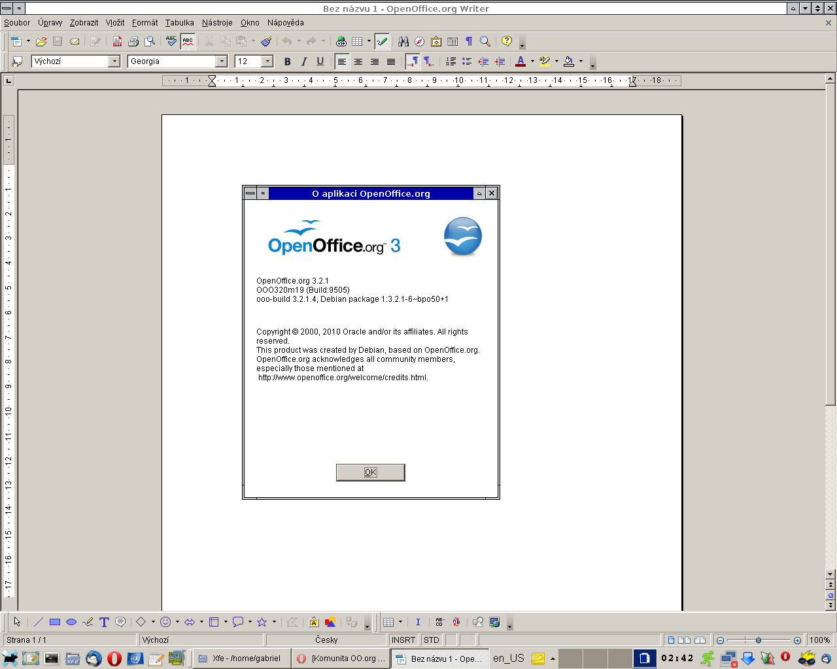The width and height of the screenshot is (837, 669).
Task: Open the Úpravy menu
Action: (50, 23)
